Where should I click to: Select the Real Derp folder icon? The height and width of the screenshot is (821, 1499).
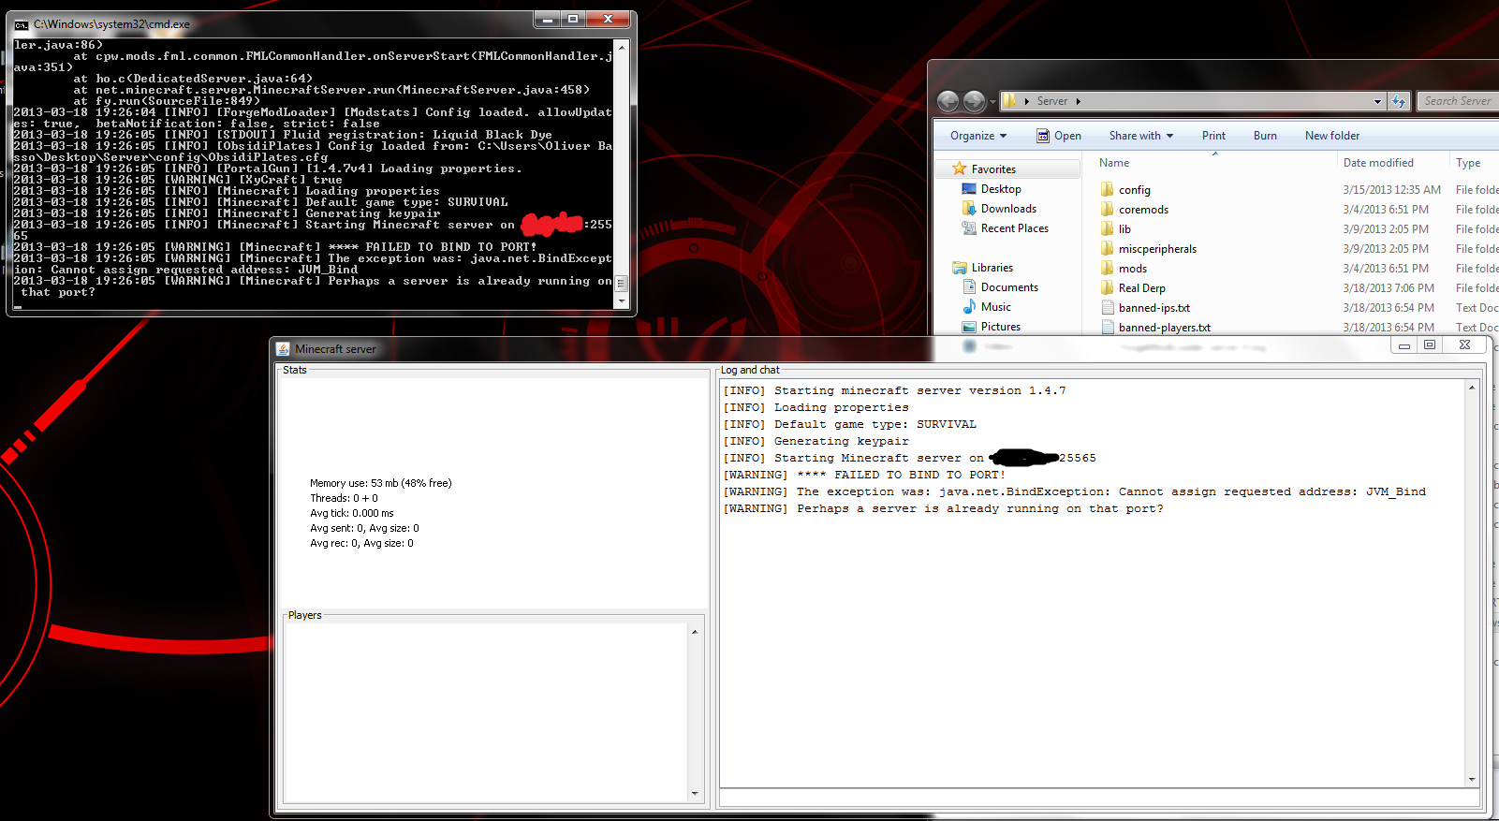pos(1108,287)
